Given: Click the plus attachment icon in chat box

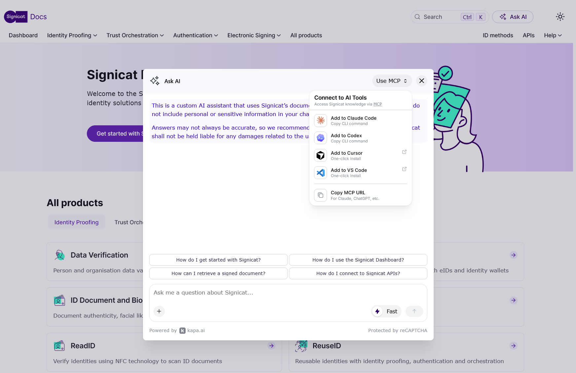Looking at the screenshot, I should coord(159,311).
